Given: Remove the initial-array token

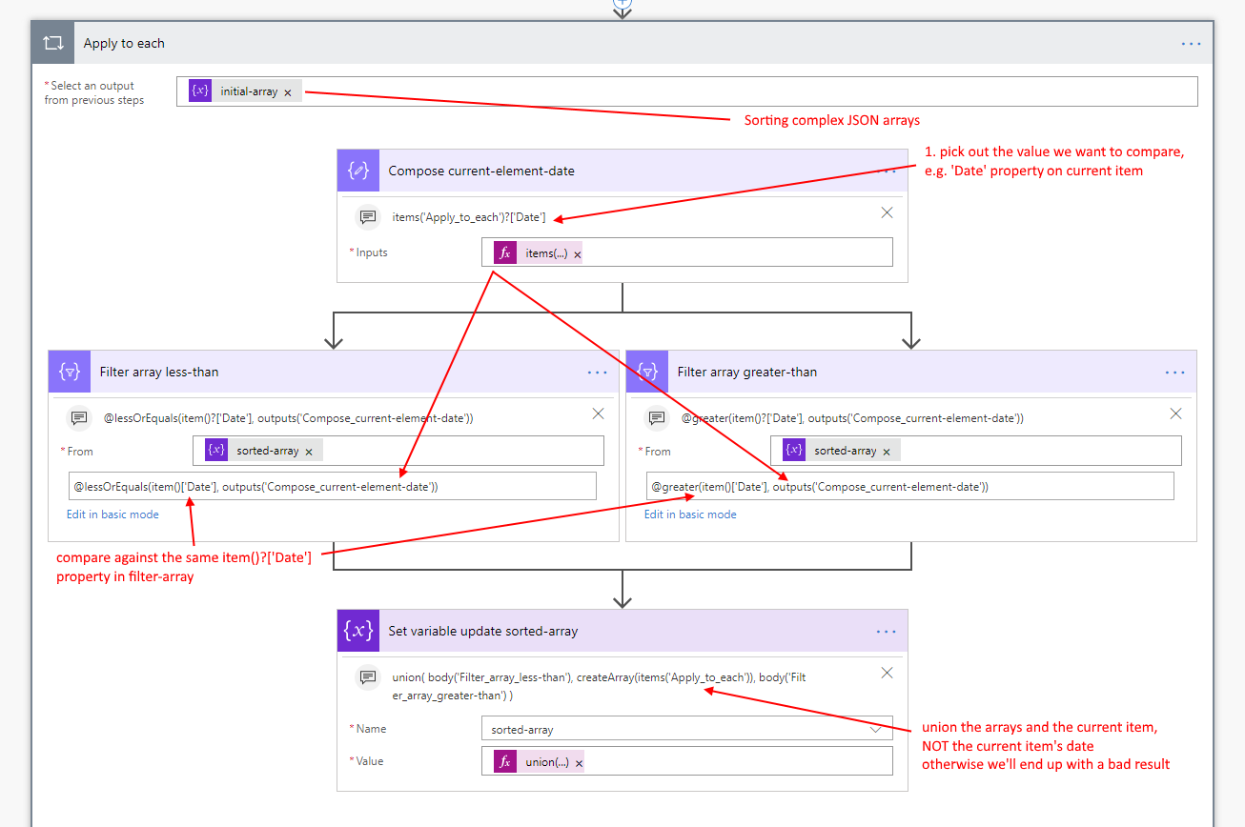Looking at the screenshot, I should click(x=288, y=92).
